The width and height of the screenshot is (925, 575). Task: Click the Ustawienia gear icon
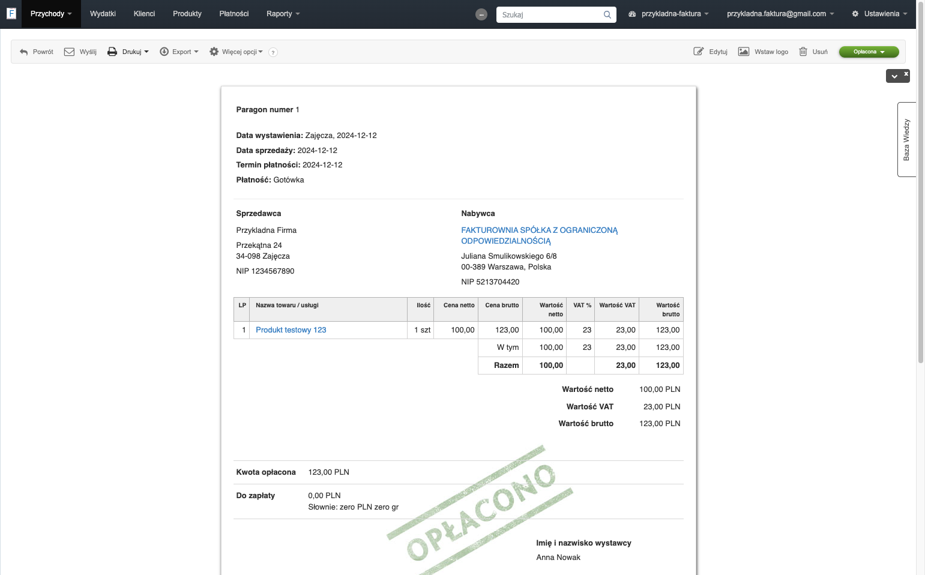pyautogui.click(x=855, y=14)
